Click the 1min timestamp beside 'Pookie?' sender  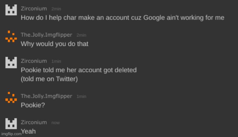pos(81,97)
